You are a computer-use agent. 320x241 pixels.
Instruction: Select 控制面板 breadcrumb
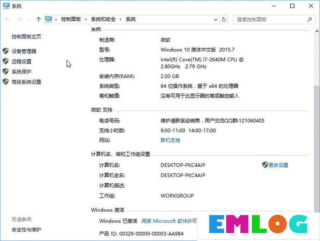pos(71,19)
